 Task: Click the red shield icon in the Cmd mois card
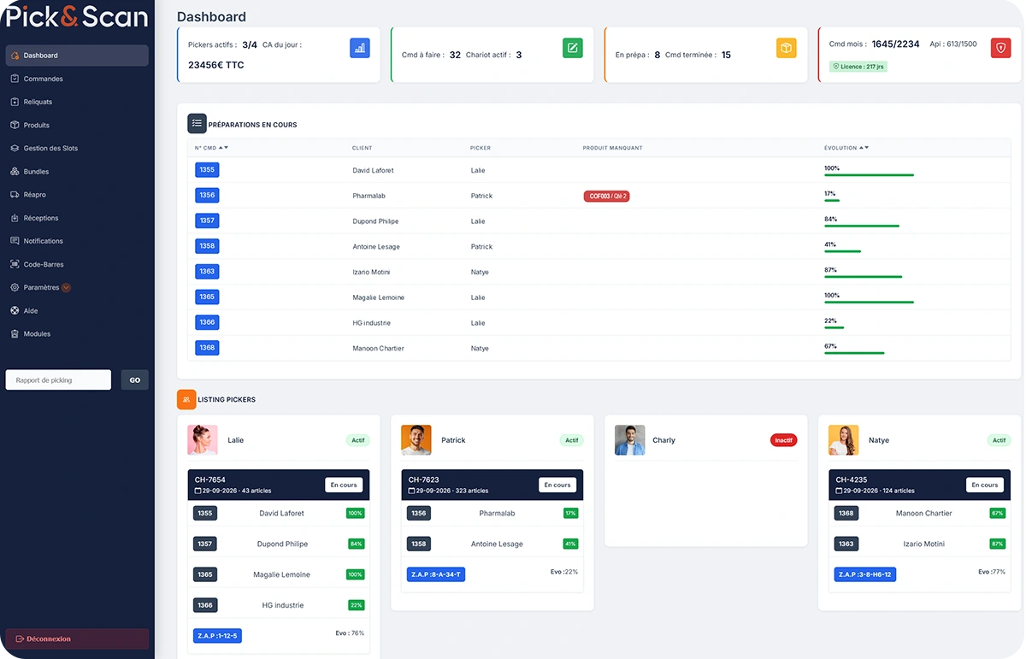(x=1000, y=48)
